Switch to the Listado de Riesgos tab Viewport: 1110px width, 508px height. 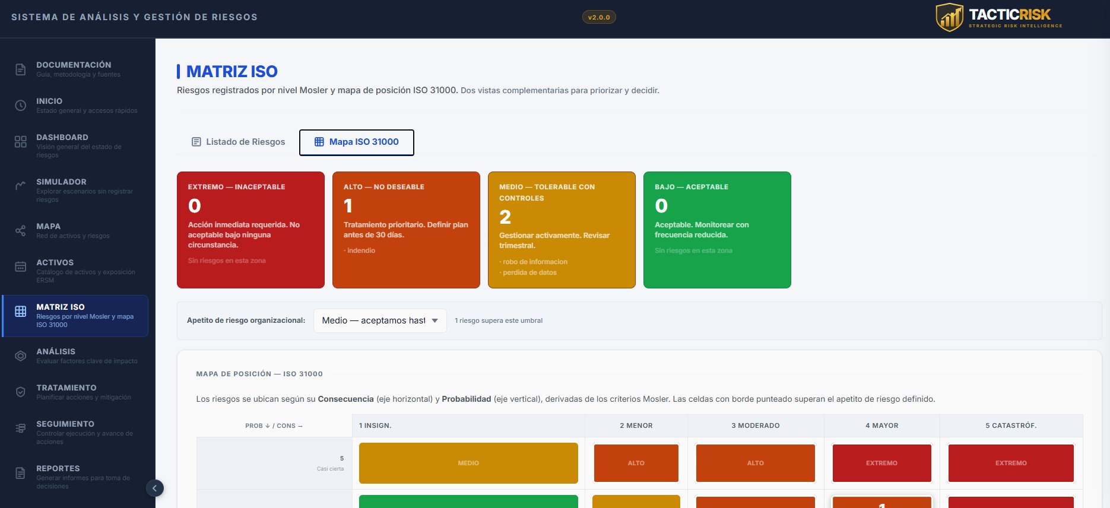tap(238, 142)
